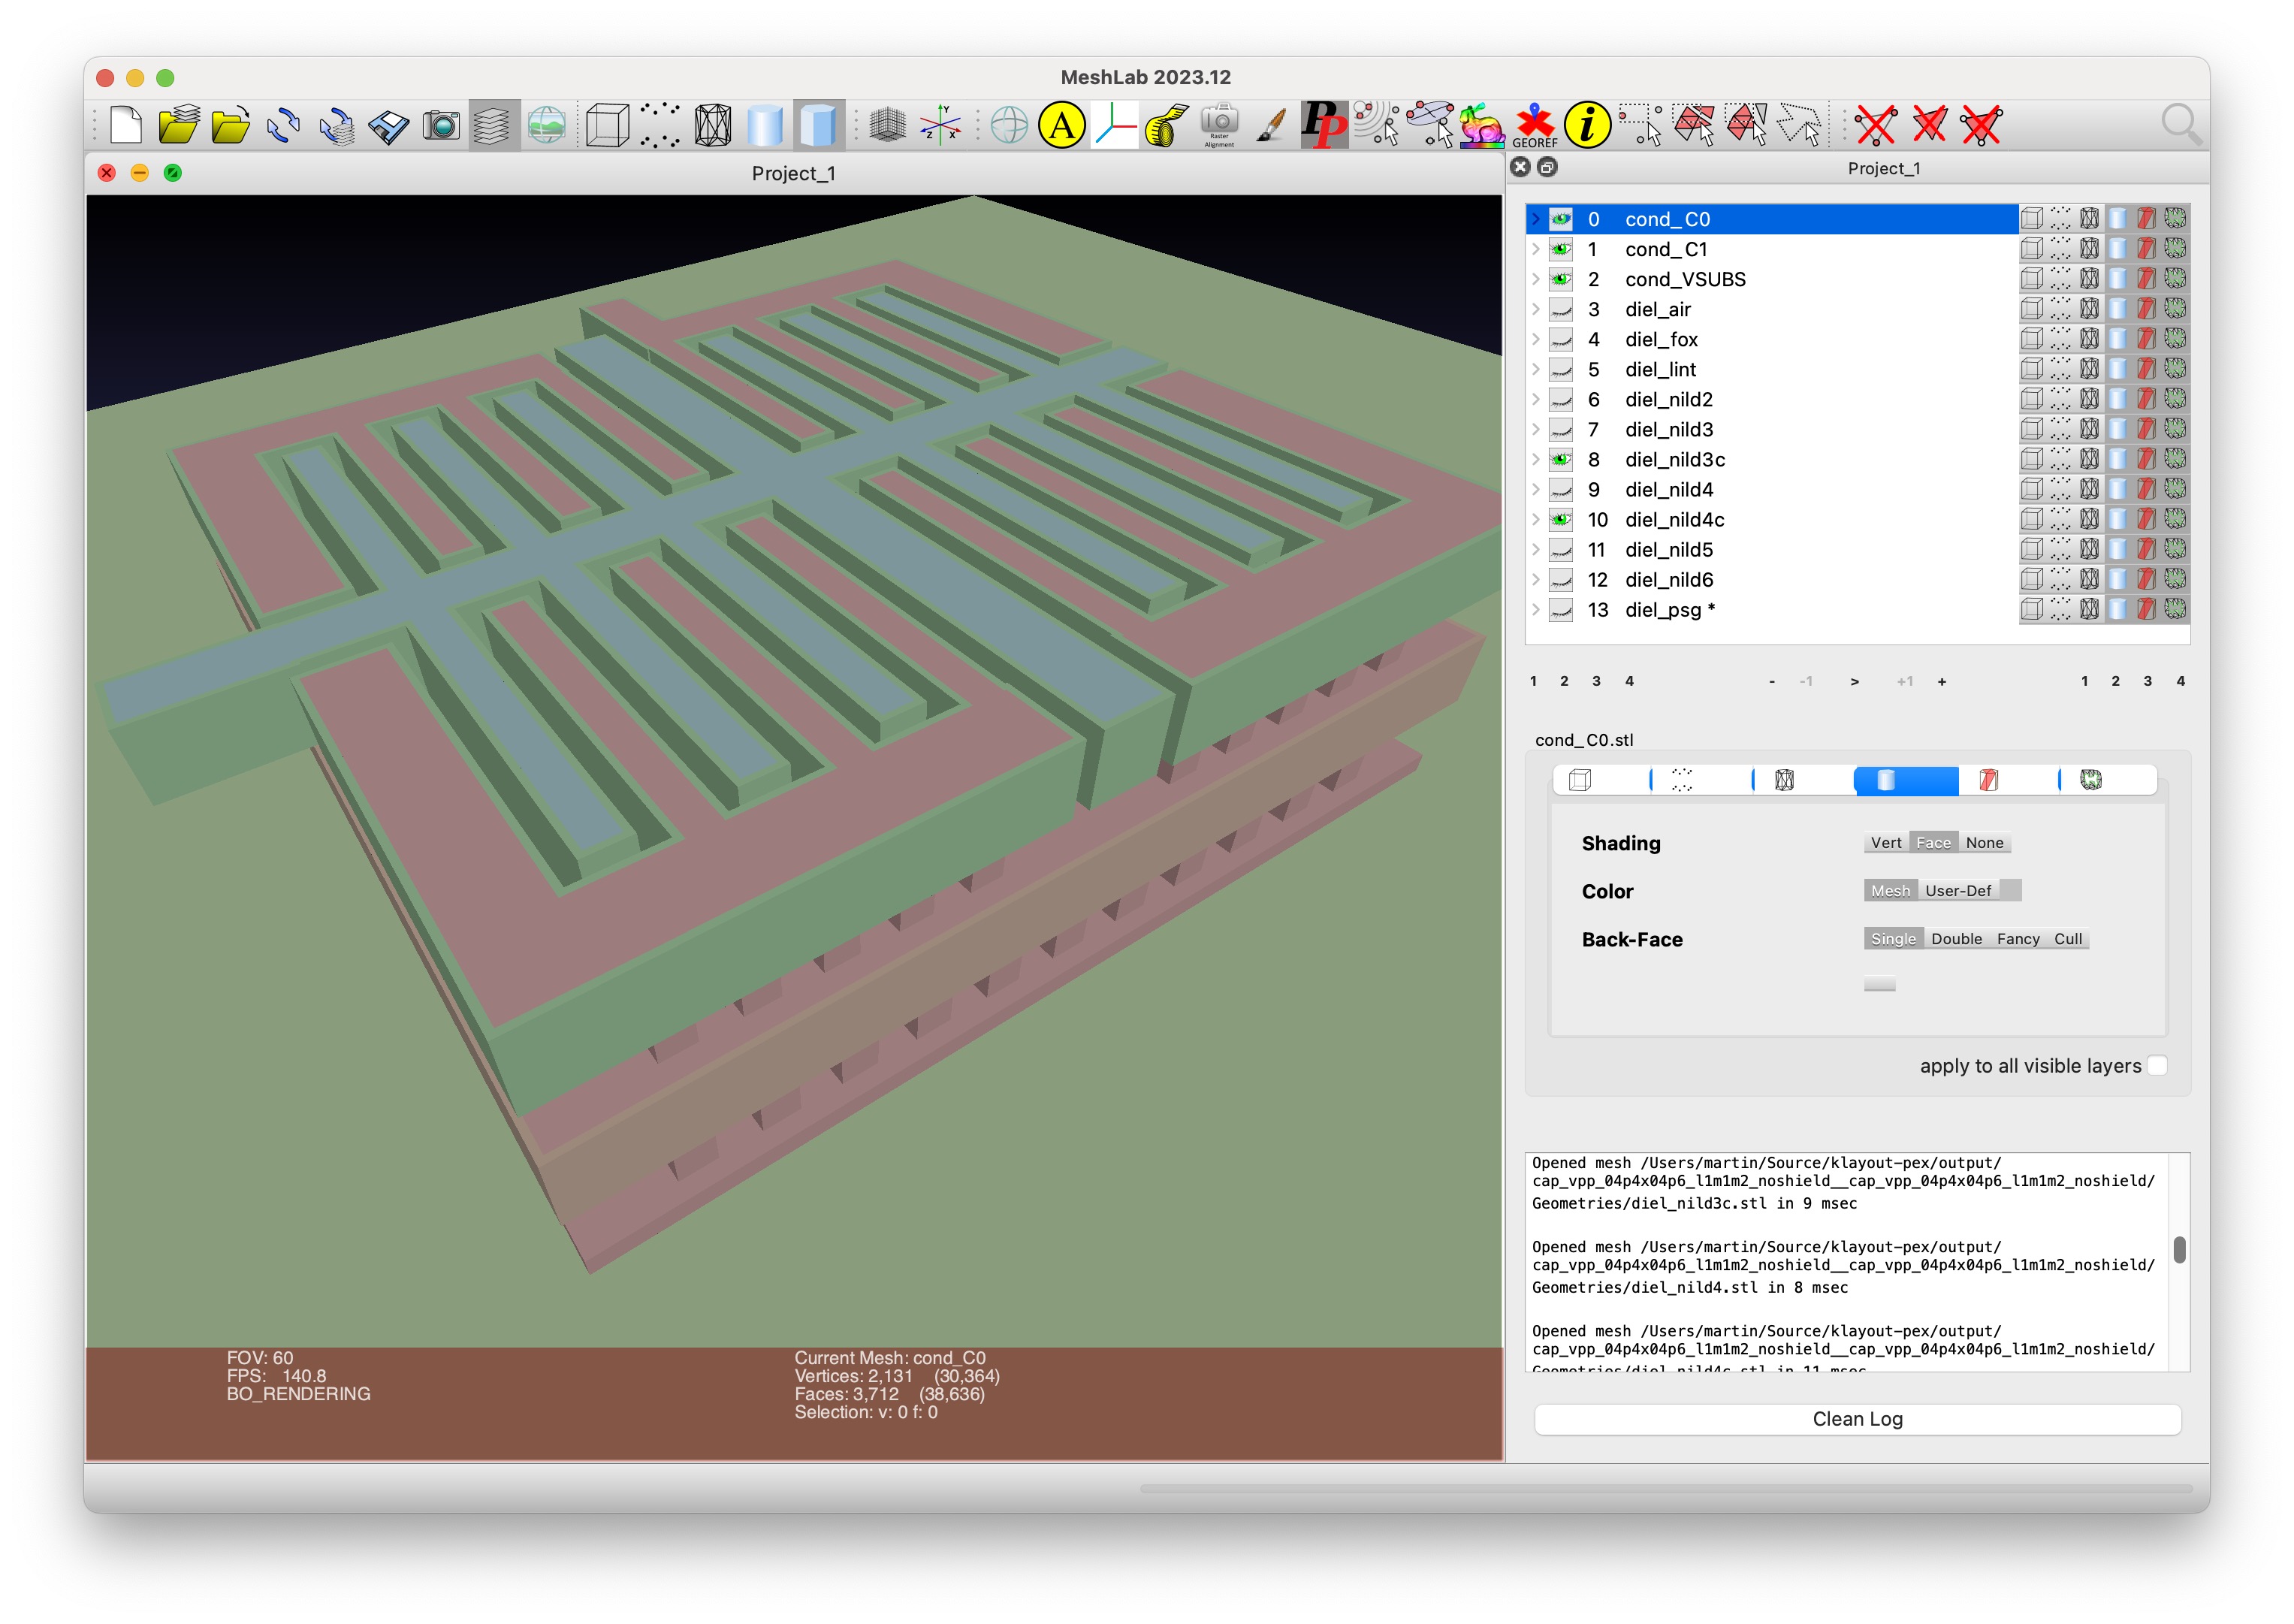The image size is (2294, 1624).
Task: Hide the diel_nild4c layer
Action: click(1560, 519)
